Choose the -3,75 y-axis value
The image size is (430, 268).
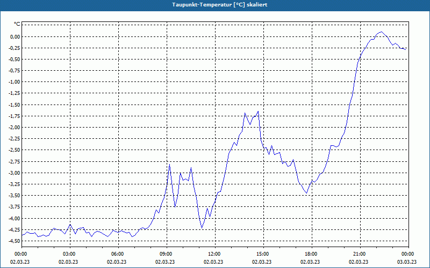click(15, 207)
